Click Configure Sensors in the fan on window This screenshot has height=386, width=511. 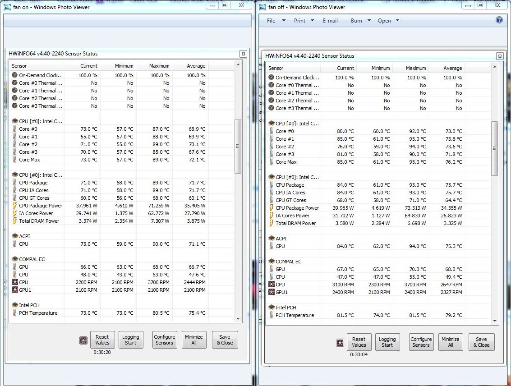coord(165,340)
